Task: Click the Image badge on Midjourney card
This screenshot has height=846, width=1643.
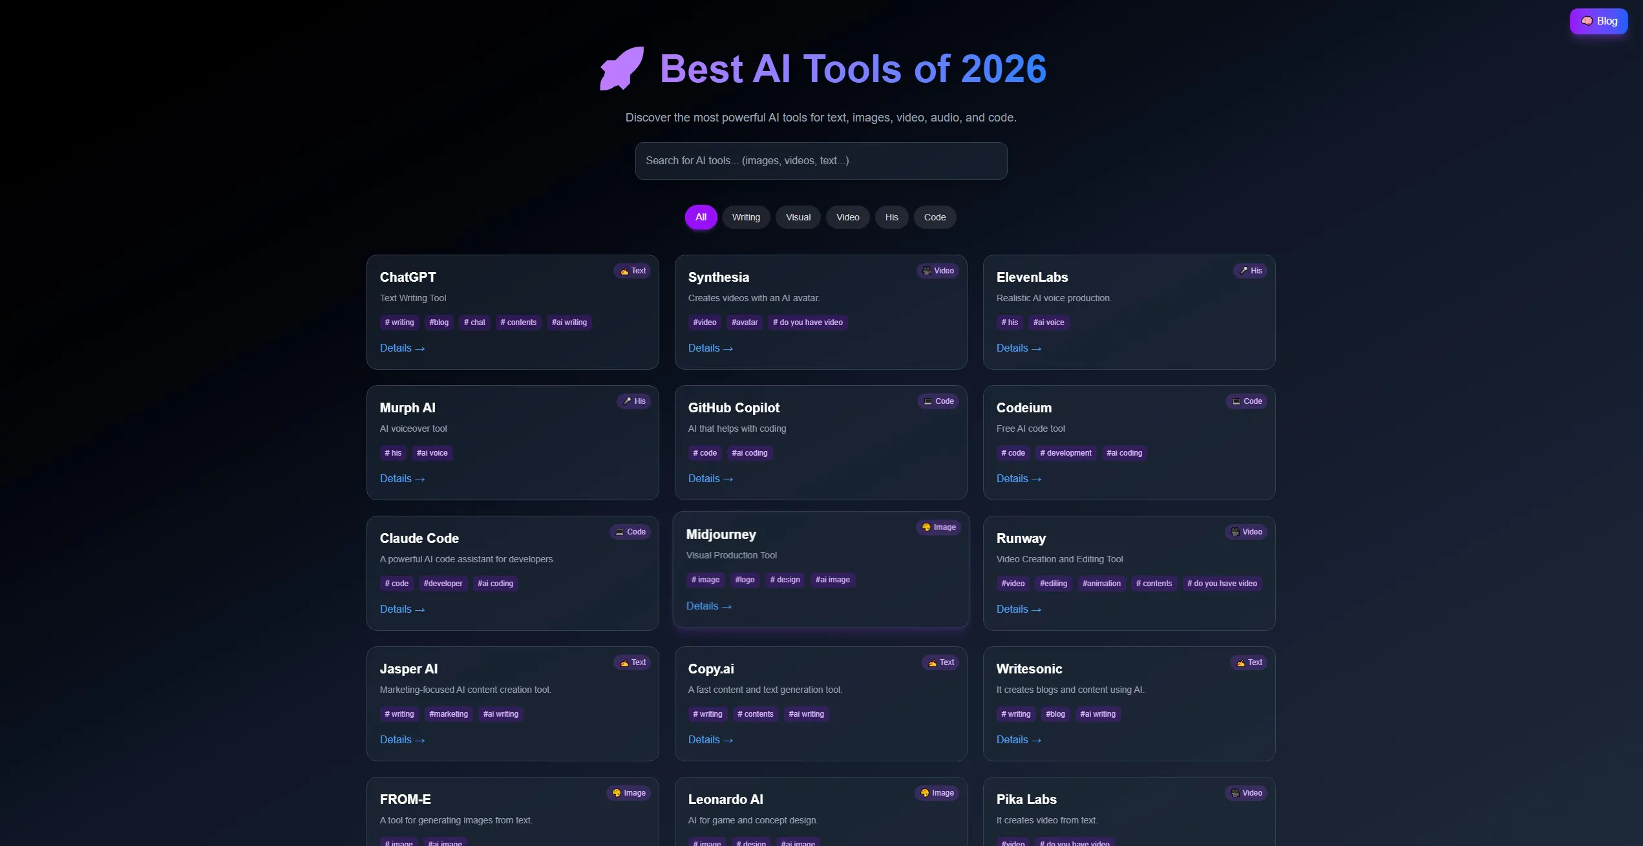Action: coord(938,527)
